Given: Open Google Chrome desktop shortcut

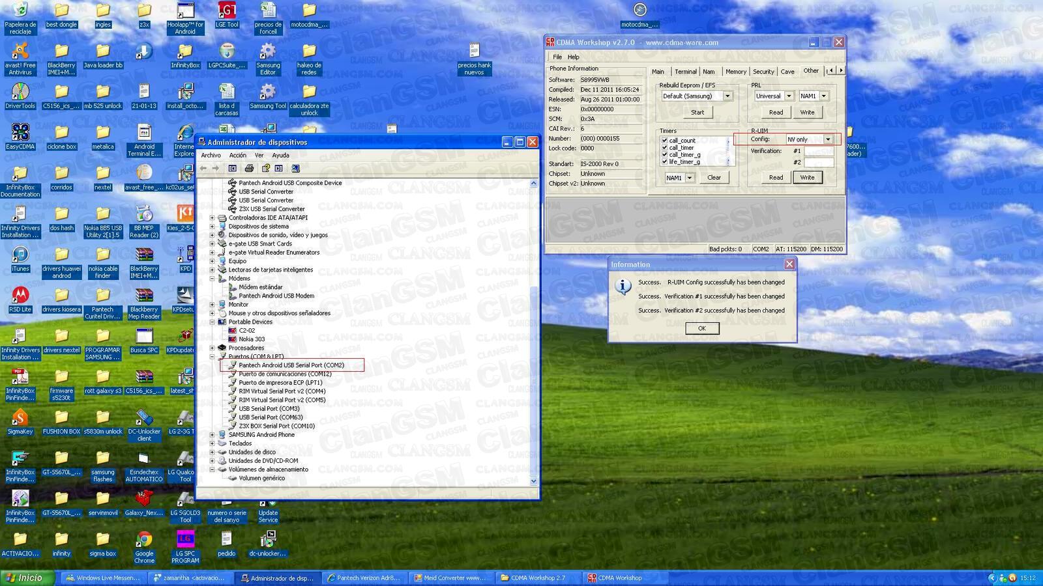Looking at the screenshot, I should point(144,547).
